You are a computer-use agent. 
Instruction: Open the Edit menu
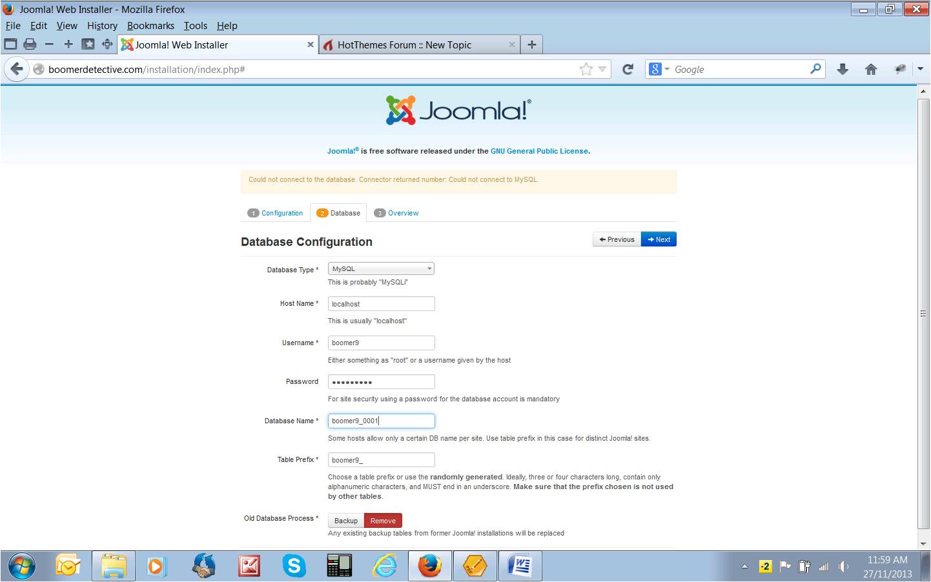39,26
